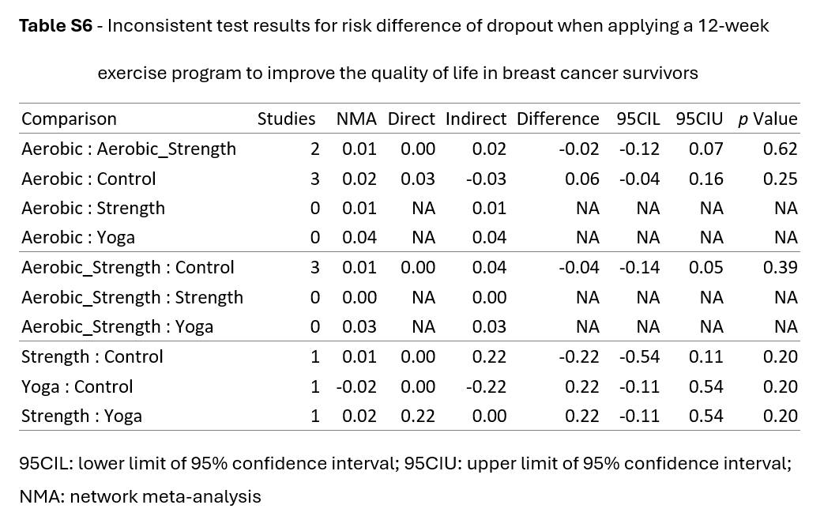The width and height of the screenshot is (824, 520).
Task: Click the 95CIU column header
Action: tap(699, 119)
